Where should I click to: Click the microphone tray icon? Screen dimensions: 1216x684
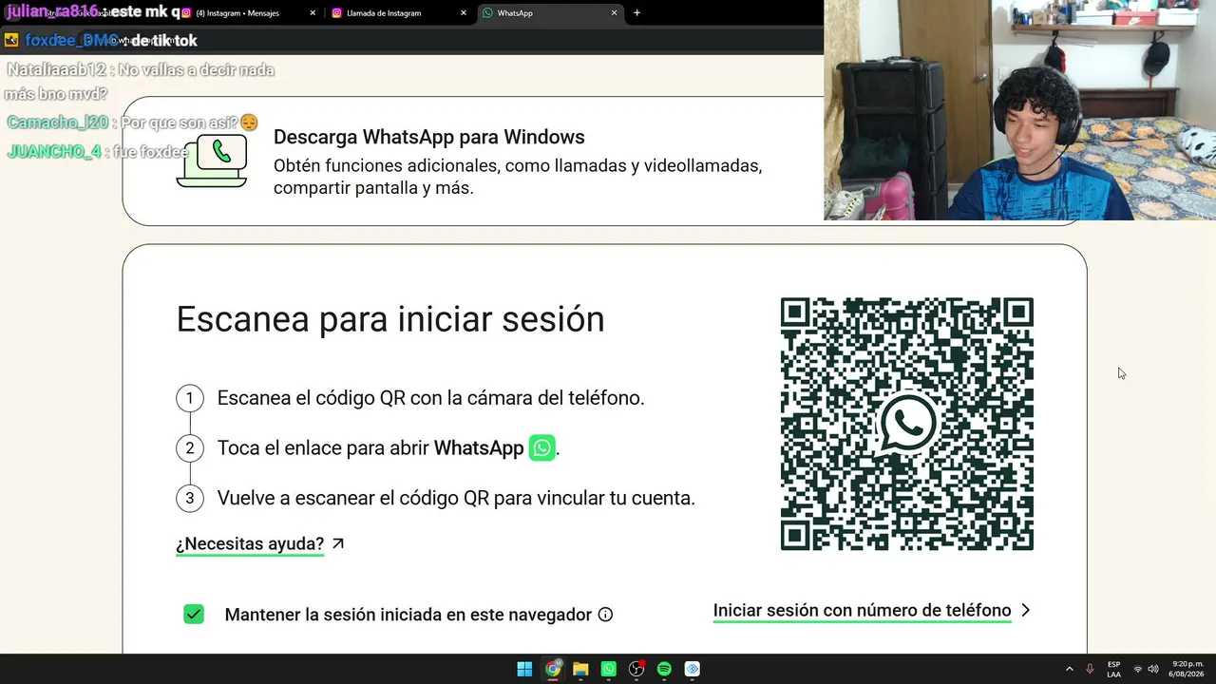[1090, 669]
